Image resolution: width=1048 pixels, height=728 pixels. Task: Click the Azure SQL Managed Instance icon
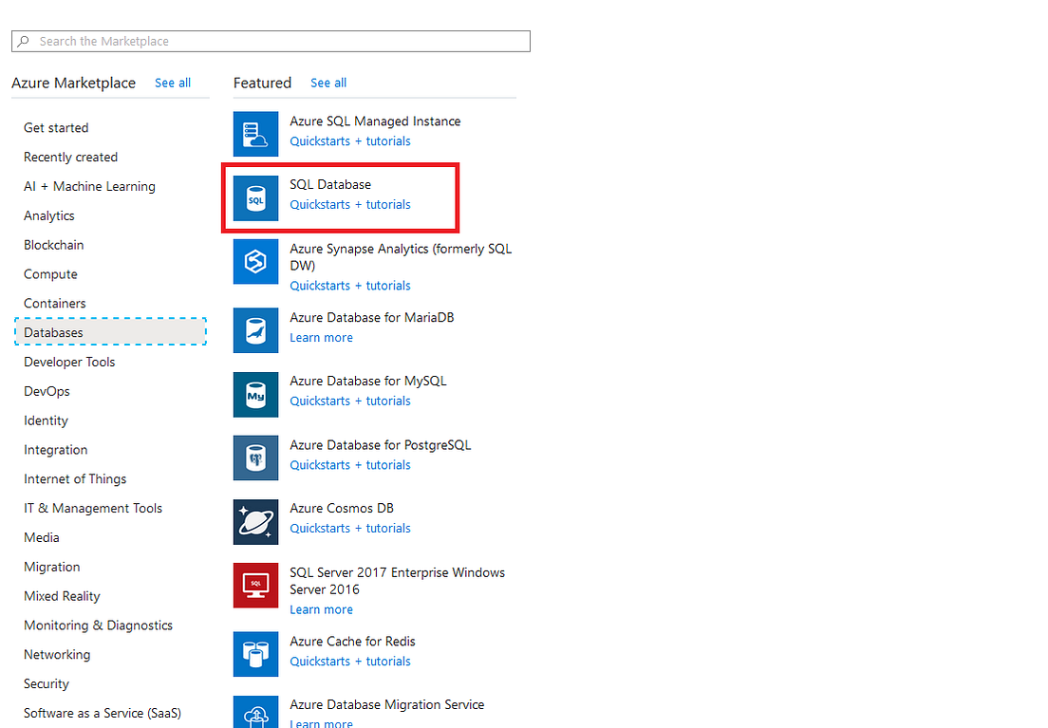click(255, 134)
